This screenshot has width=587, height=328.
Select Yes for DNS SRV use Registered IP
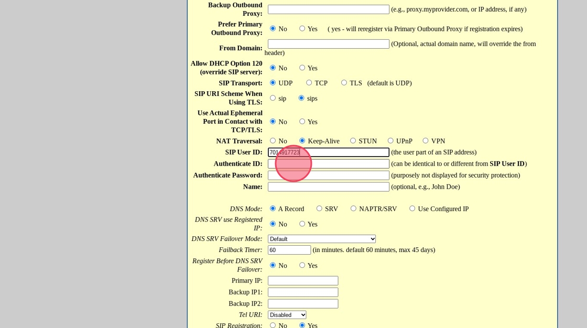pos(302,224)
